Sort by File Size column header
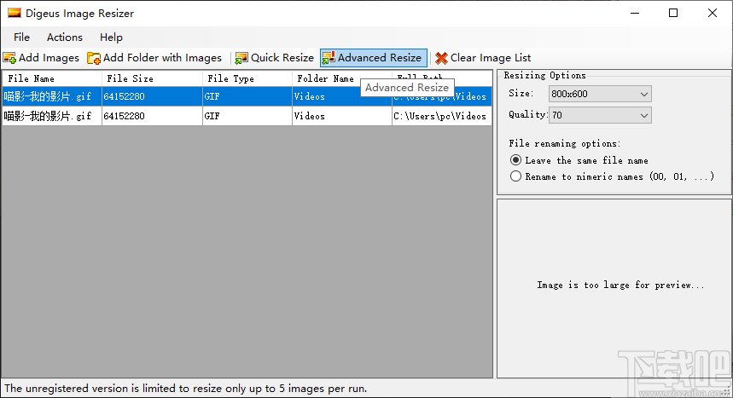 152,78
